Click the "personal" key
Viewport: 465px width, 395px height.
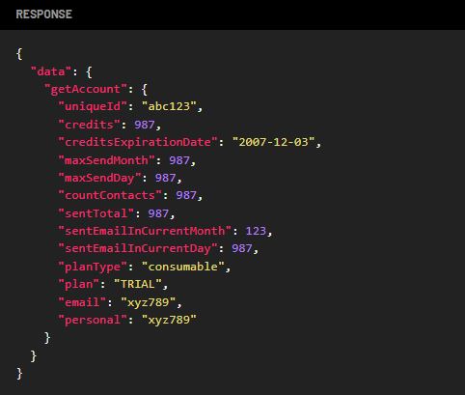pyautogui.click(x=93, y=320)
